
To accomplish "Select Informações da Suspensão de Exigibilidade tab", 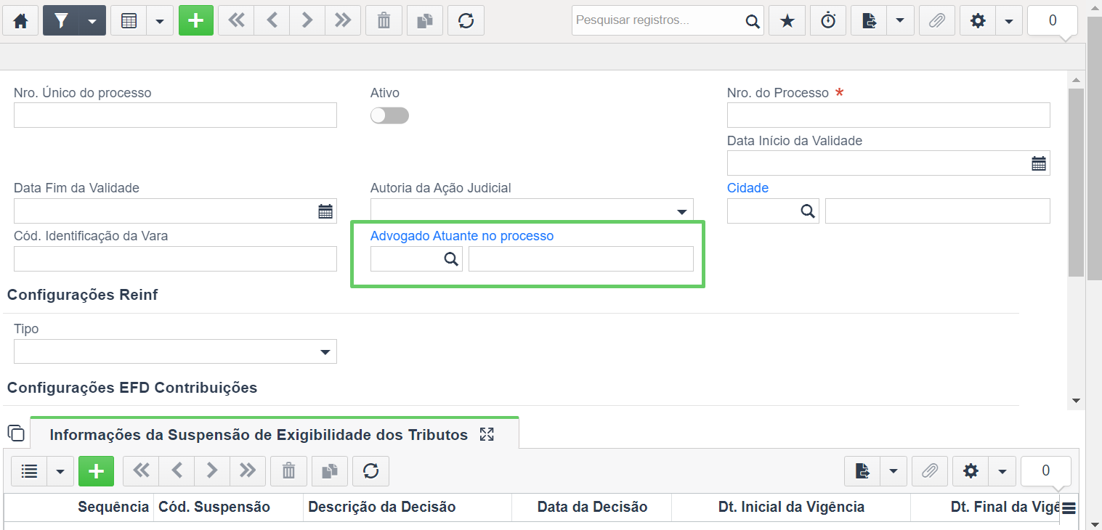I will [259, 435].
